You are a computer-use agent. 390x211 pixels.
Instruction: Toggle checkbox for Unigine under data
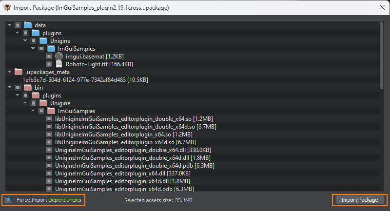click(33, 41)
